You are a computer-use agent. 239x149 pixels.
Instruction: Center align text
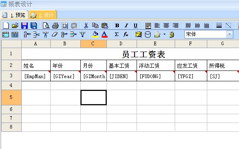click(x=166, y=26)
